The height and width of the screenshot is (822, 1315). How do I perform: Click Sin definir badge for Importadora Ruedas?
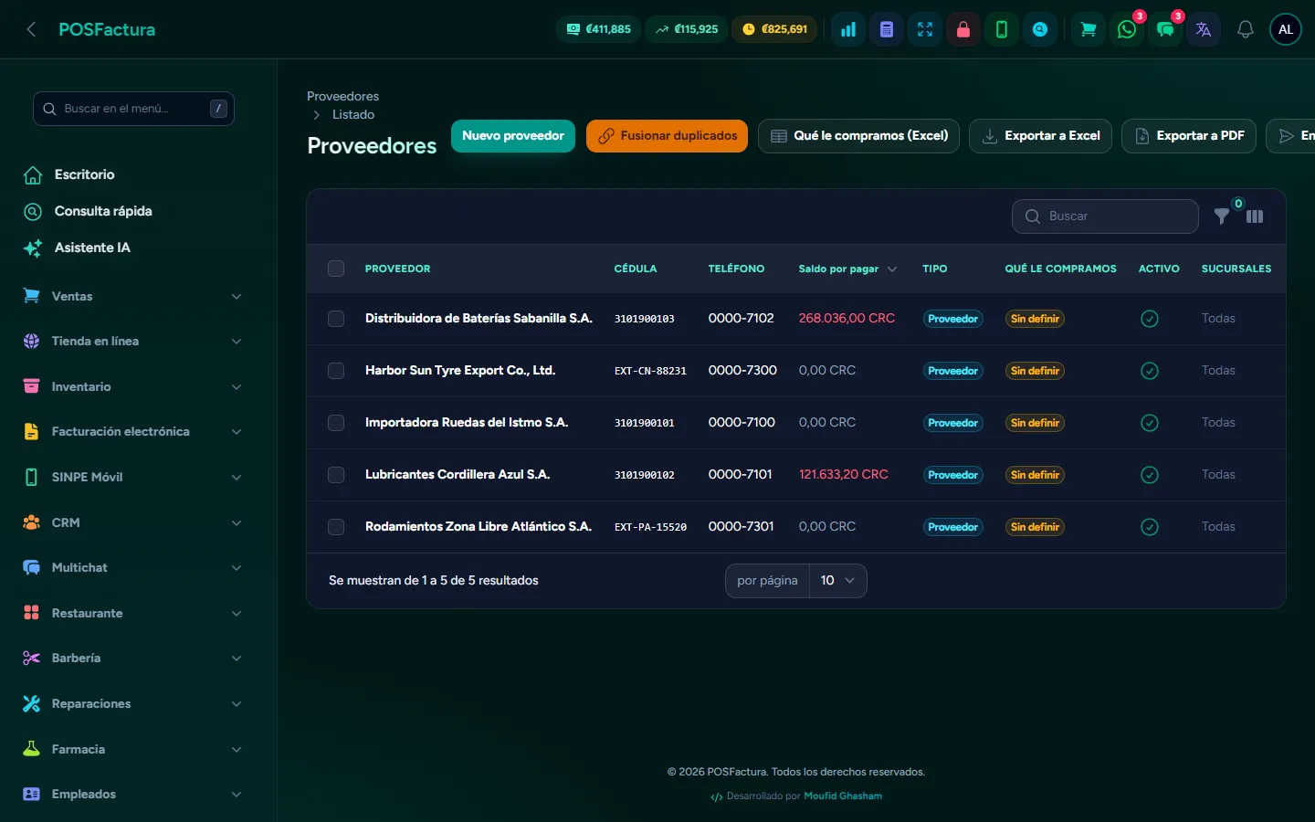pos(1035,423)
